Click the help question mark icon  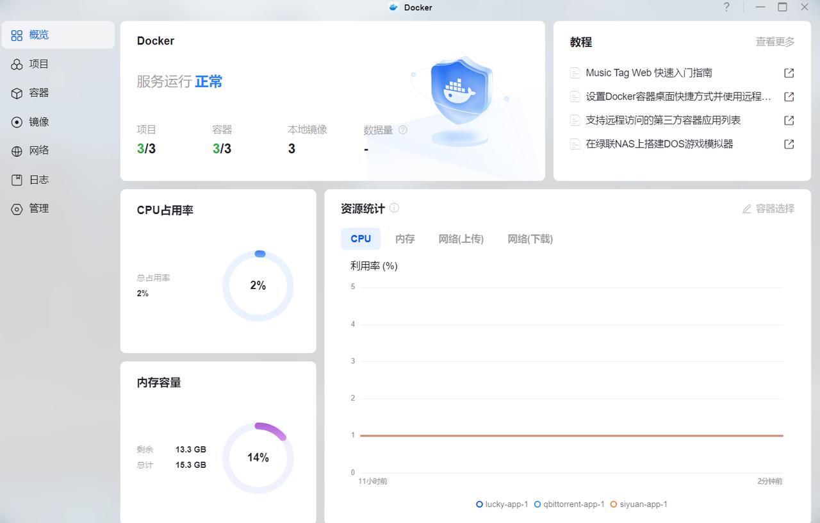tap(726, 7)
